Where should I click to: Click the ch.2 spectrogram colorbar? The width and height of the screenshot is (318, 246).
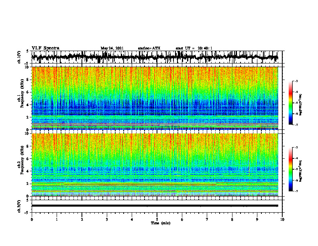291,169
